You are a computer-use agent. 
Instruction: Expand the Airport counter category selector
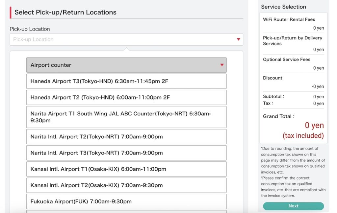126,65
